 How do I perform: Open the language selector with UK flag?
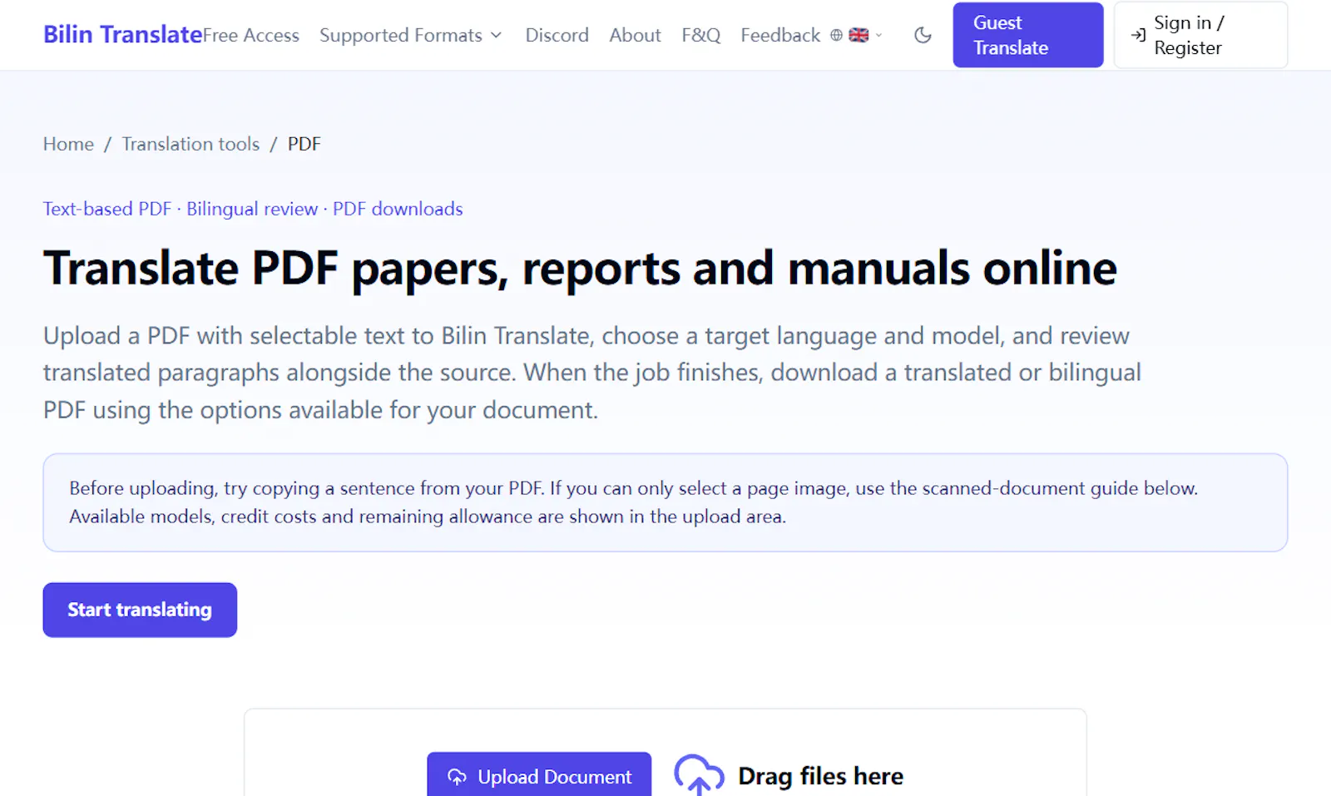click(x=858, y=35)
